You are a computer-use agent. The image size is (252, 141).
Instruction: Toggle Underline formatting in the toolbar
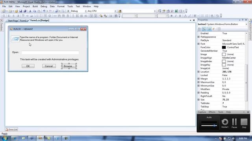coord(180,16)
